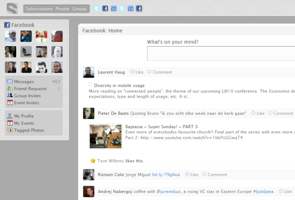Screen dimensions: 295x200
Task: Select the second FriendFeed account icon
Action: click(130, 9)
